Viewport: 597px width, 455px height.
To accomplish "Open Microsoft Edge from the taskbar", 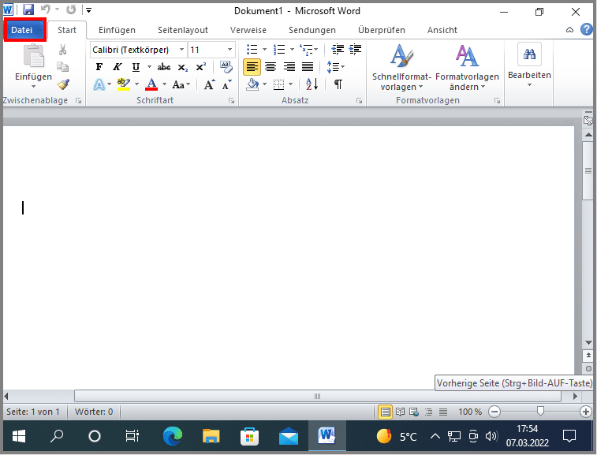I will [173, 436].
